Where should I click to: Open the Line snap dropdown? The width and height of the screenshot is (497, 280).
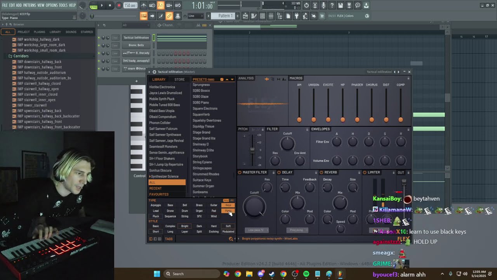tap(195, 16)
